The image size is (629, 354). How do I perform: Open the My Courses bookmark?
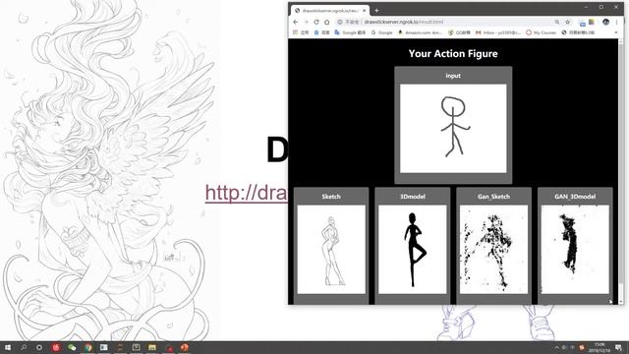pos(542,32)
